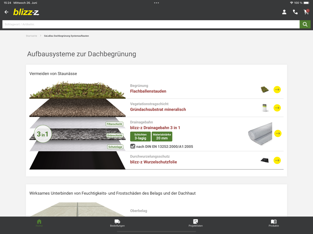Tap the three-dot multitasking indicator at top
This screenshot has height=234, width=313.
point(156,3)
